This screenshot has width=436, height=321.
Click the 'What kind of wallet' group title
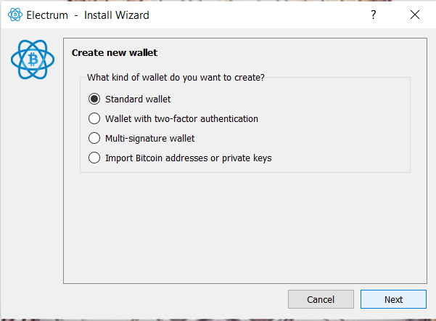(176, 78)
